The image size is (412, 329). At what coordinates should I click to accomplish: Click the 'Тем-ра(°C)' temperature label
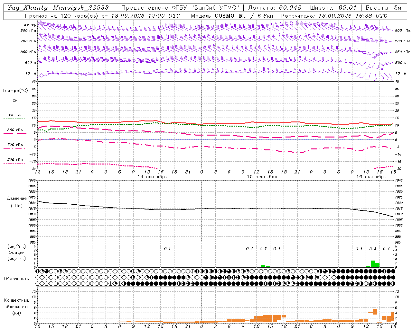click(x=15, y=91)
